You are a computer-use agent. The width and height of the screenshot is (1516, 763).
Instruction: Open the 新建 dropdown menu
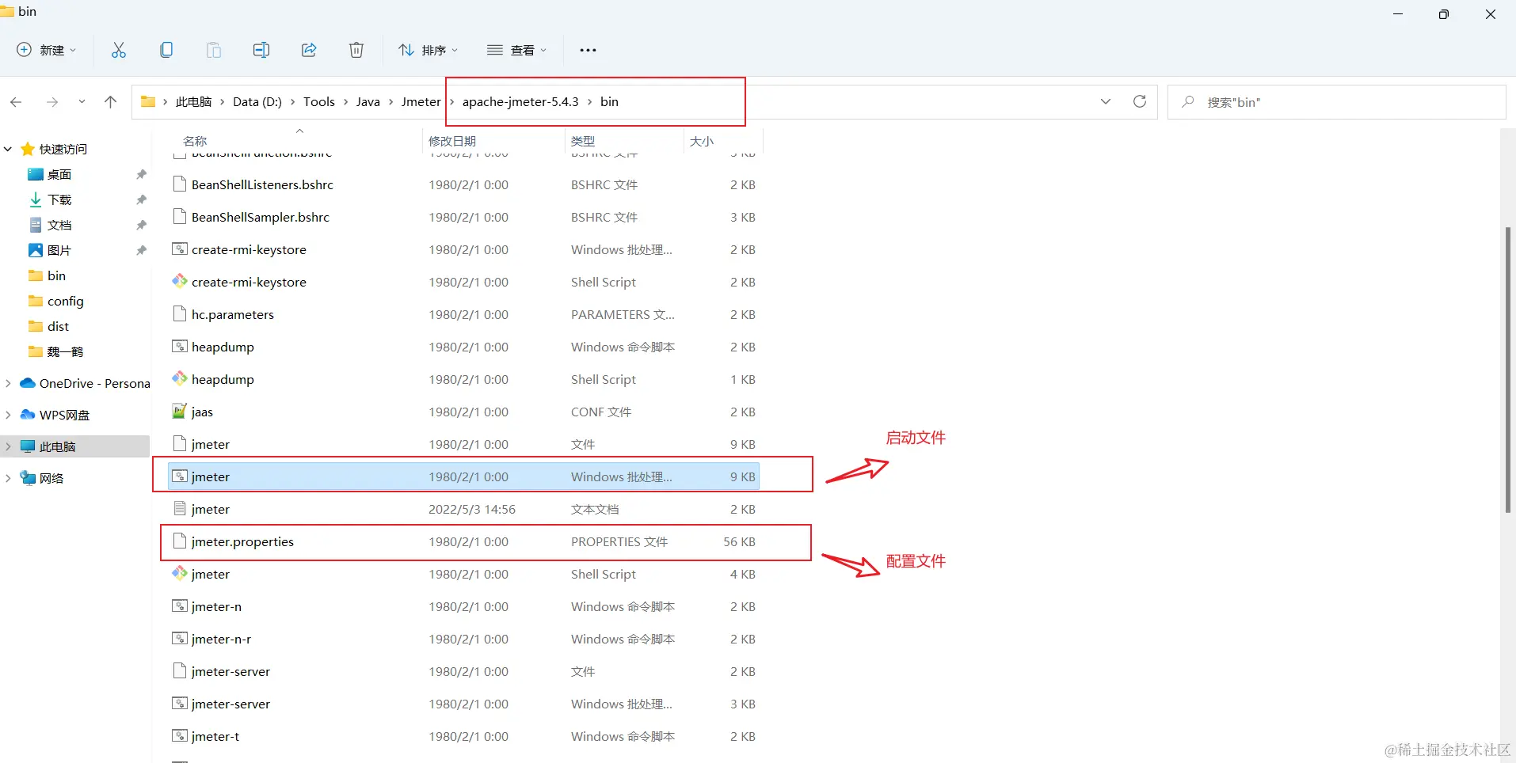(x=47, y=50)
